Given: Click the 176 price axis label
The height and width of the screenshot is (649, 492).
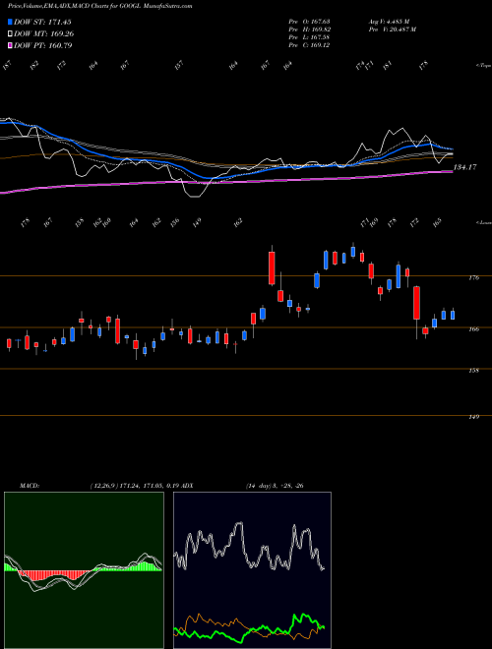Looking at the screenshot, I should (474, 277).
